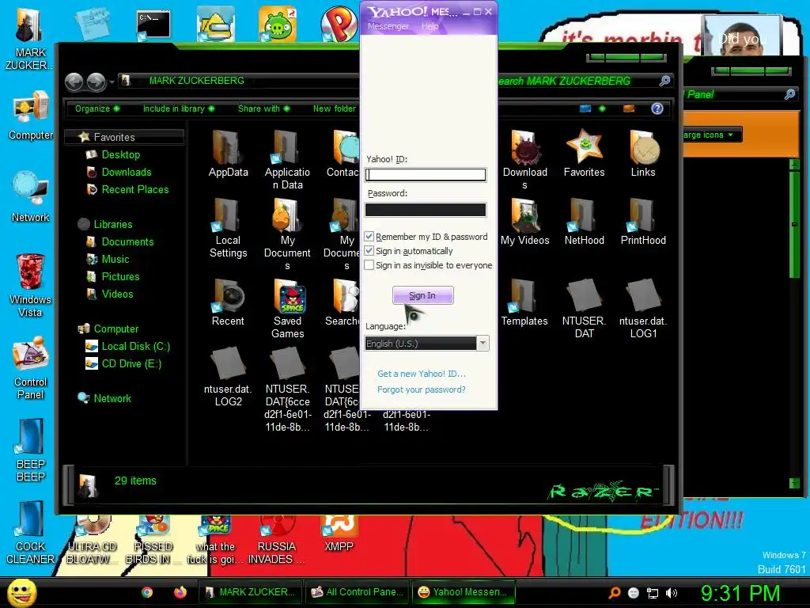810x608 pixels.
Task: Select the ntuser.dat.LOG1 file
Action: tap(643, 309)
